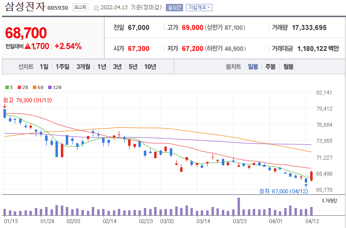Click the 04/01 date axis label

276,221
